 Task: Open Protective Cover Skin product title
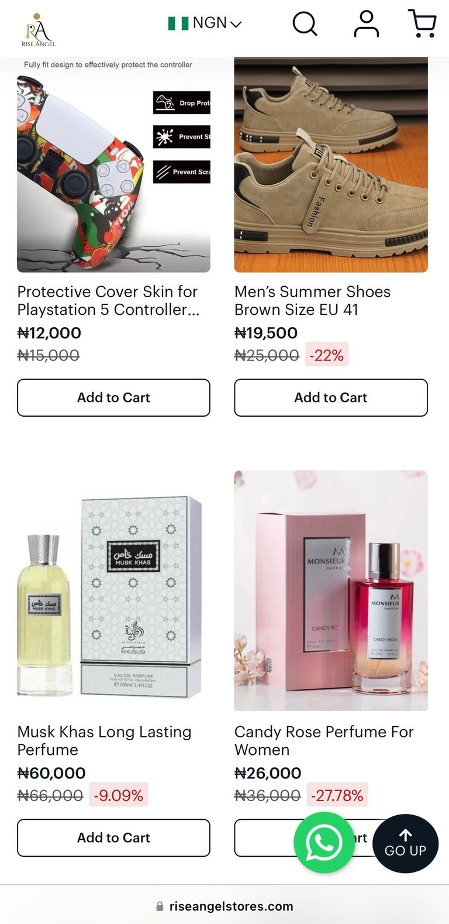pyautogui.click(x=108, y=300)
